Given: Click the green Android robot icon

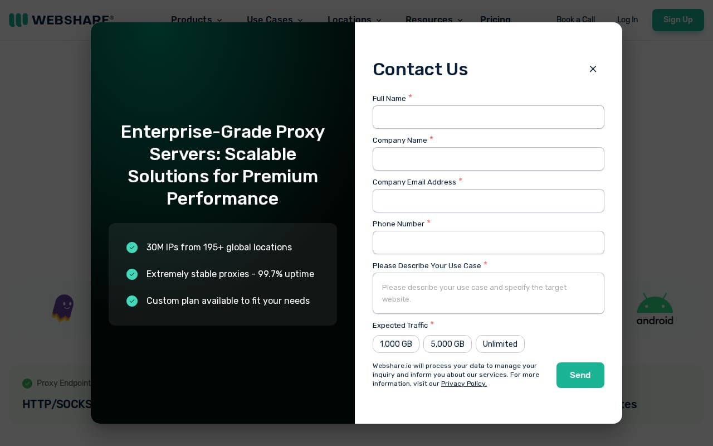Looking at the screenshot, I should point(655,308).
